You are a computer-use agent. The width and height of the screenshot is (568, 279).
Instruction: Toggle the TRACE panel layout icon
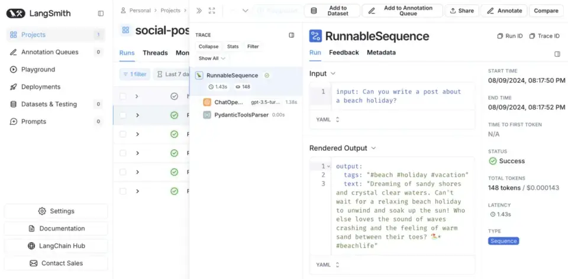[291, 35]
